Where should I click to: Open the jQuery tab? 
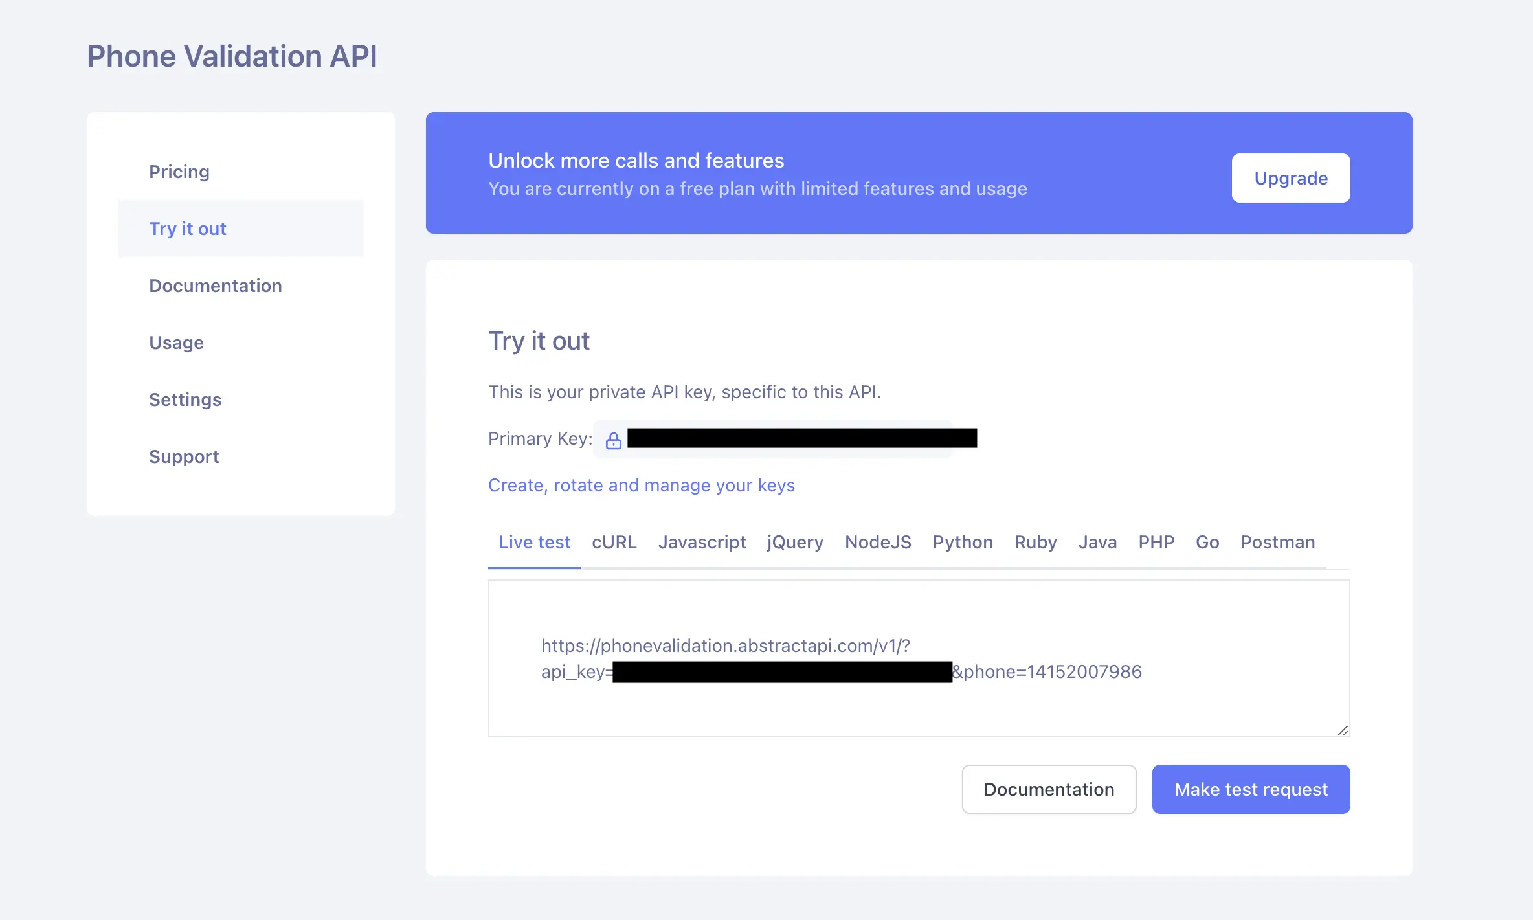[795, 542]
